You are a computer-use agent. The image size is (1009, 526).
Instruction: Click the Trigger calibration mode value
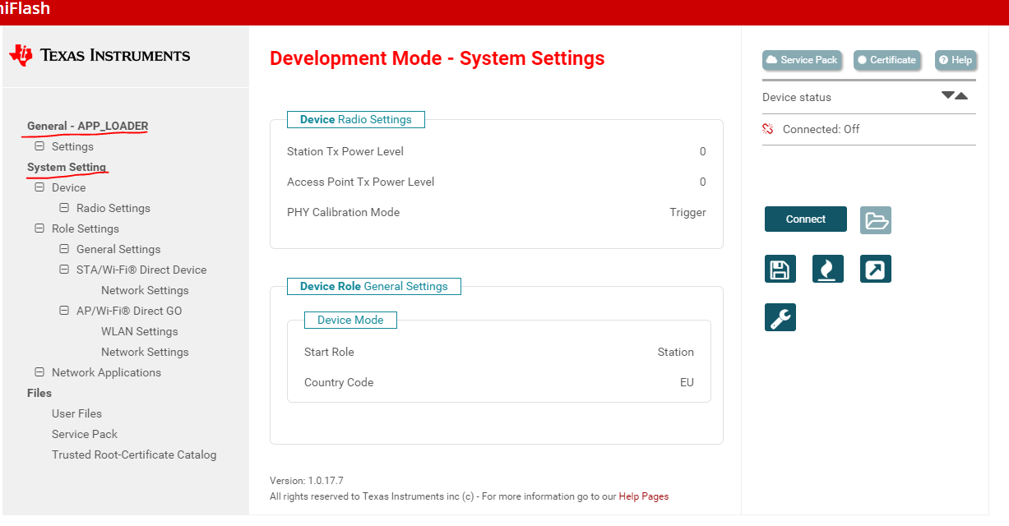point(688,212)
